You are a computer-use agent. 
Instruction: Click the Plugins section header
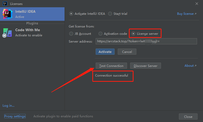[32, 23]
